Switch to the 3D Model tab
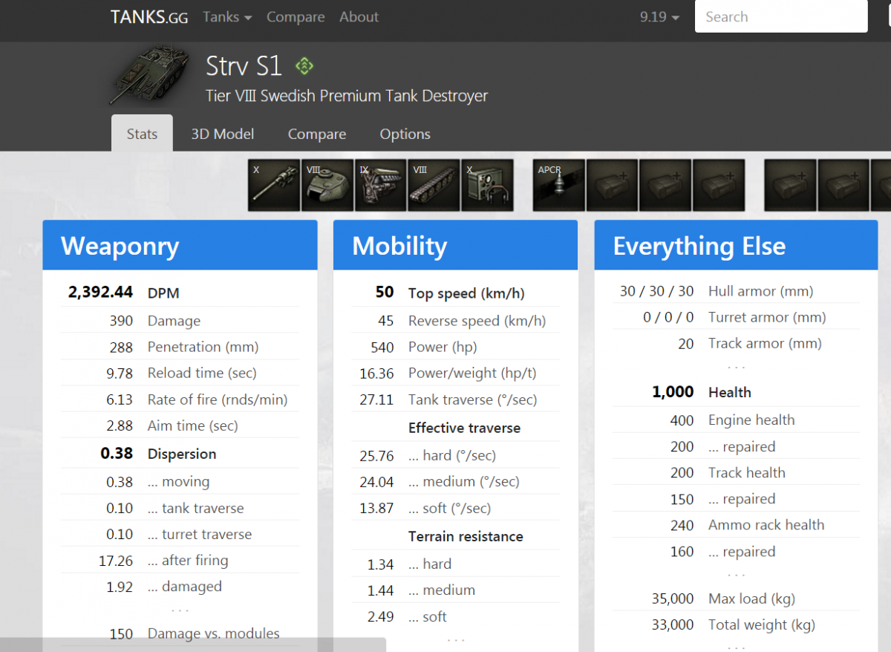 [x=223, y=134]
